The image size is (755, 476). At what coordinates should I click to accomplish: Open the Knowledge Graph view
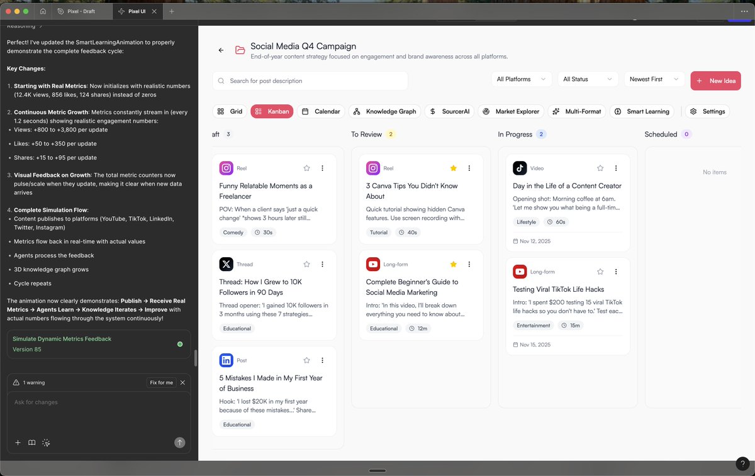pyautogui.click(x=384, y=111)
